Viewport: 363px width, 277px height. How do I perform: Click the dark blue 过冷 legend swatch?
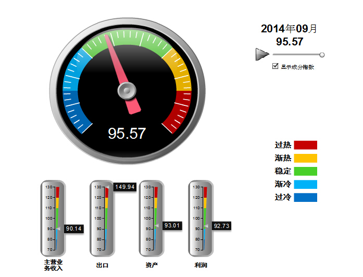[x=305, y=197]
